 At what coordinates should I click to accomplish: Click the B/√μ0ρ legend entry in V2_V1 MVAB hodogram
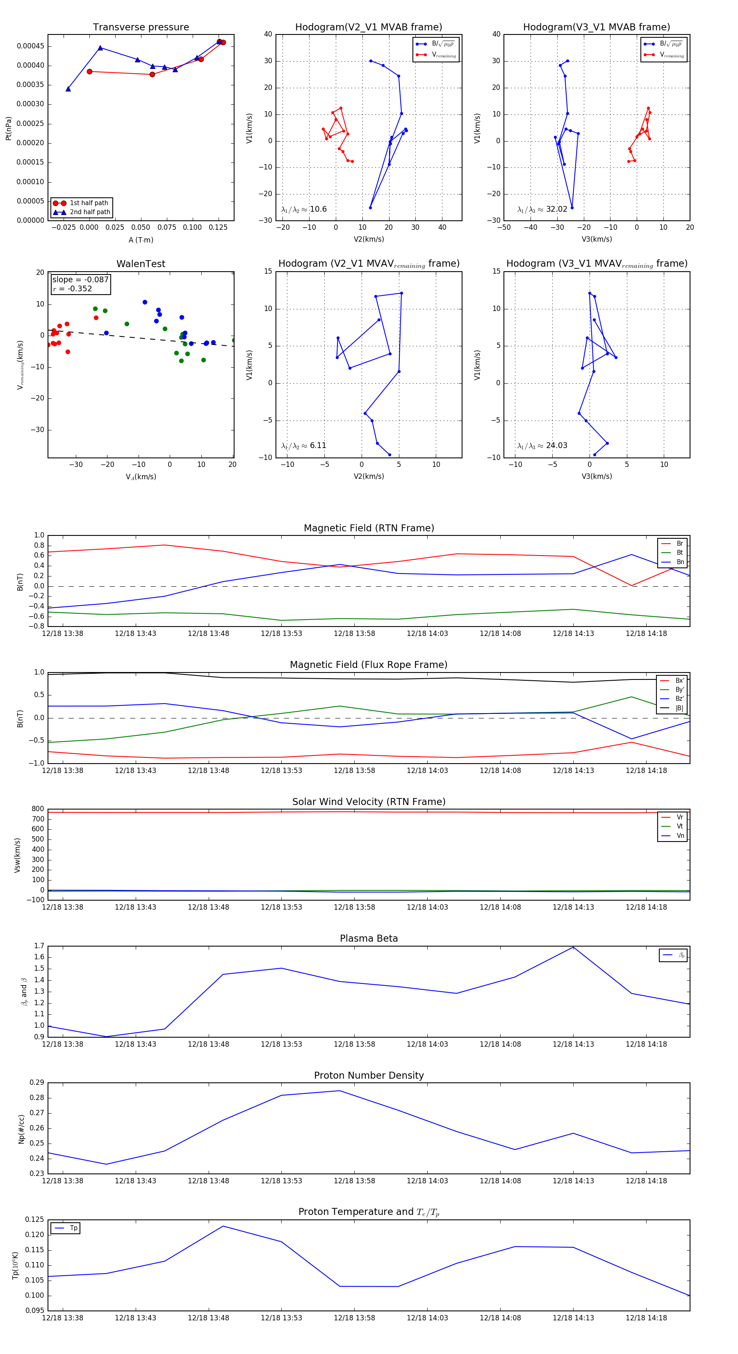tap(435, 44)
